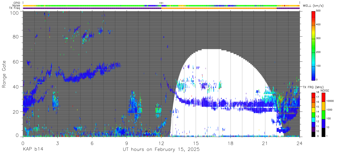Click the CPID label at top left
This screenshot has width=337, height=155.
pyautogui.click(x=17, y=3)
